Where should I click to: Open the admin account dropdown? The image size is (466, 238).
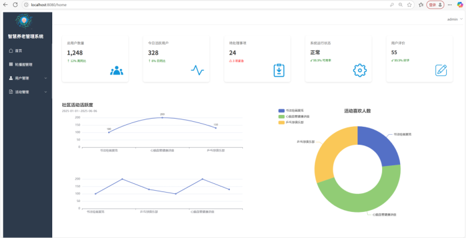(x=455, y=19)
